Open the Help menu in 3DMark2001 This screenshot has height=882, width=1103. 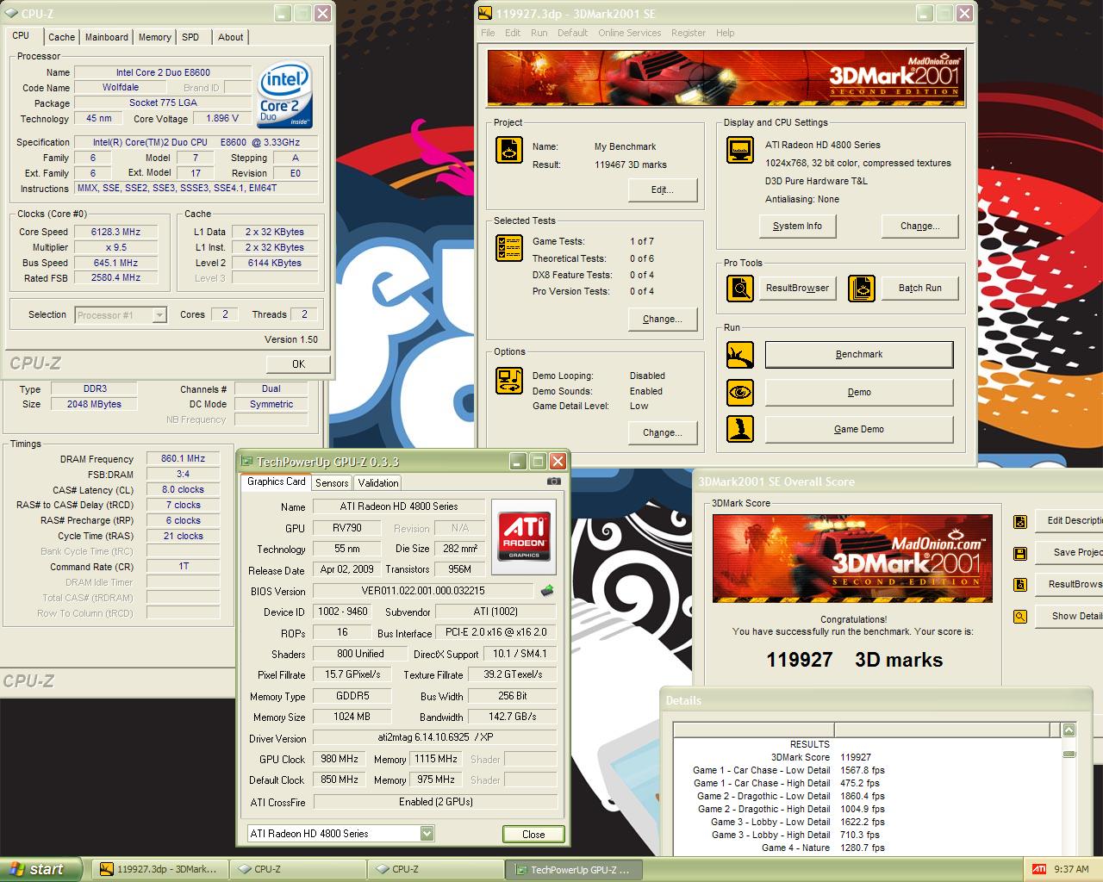pyautogui.click(x=726, y=33)
